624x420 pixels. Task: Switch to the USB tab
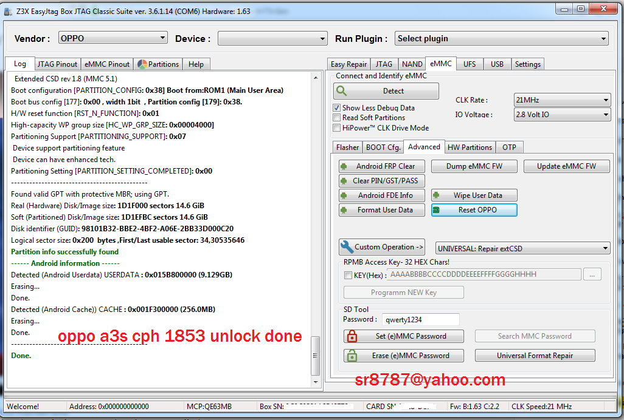497,64
